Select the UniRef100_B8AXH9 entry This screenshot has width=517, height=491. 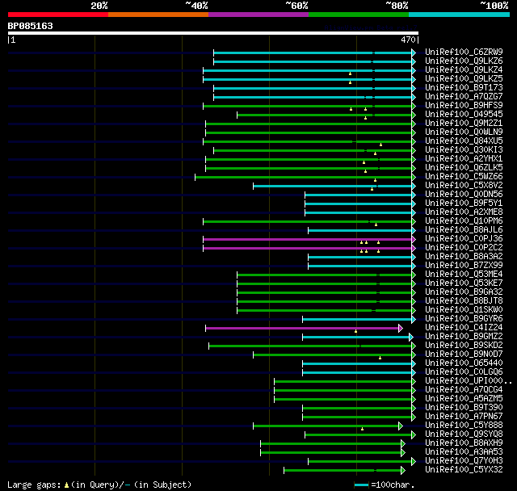point(464,443)
